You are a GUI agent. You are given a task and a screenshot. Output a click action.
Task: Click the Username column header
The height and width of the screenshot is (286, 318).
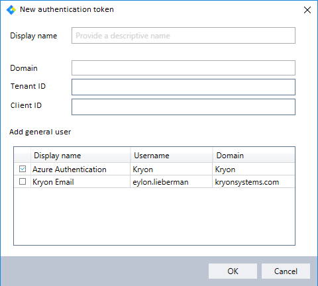tap(172, 156)
